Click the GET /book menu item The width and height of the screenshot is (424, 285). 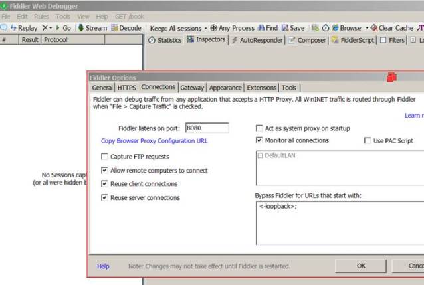[129, 17]
